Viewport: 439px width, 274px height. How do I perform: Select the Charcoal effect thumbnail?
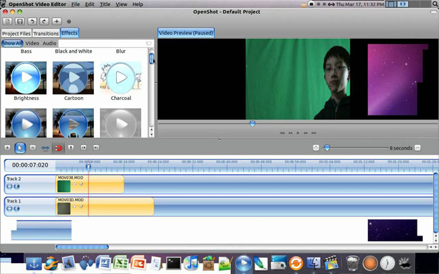pos(121,78)
